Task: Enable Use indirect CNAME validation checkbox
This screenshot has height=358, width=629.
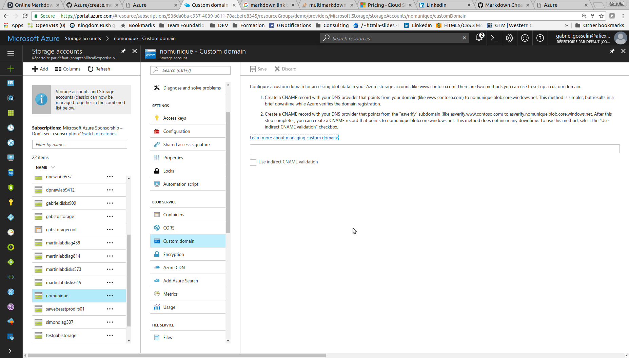Action: (x=253, y=162)
